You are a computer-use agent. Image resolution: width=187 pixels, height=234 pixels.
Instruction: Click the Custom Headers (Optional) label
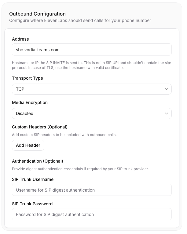[x=40, y=127]
